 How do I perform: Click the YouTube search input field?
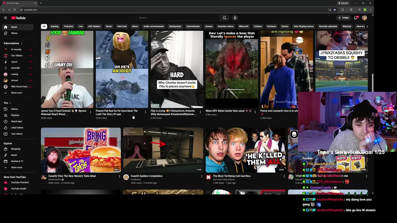point(178,18)
